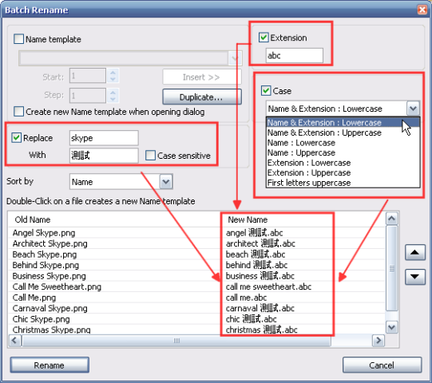432x383 pixels.
Task: Enable the Case sensitive checkbox
Action: pyautogui.click(x=150, y=156)
